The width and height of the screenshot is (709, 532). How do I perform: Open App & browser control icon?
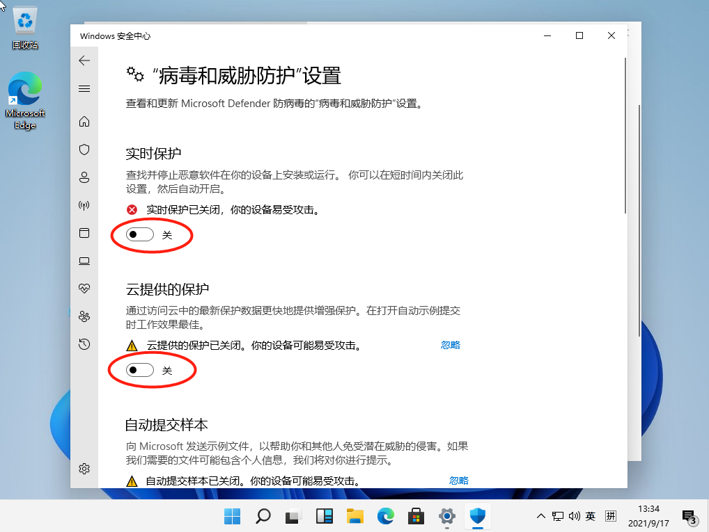(x=84, y=233)
